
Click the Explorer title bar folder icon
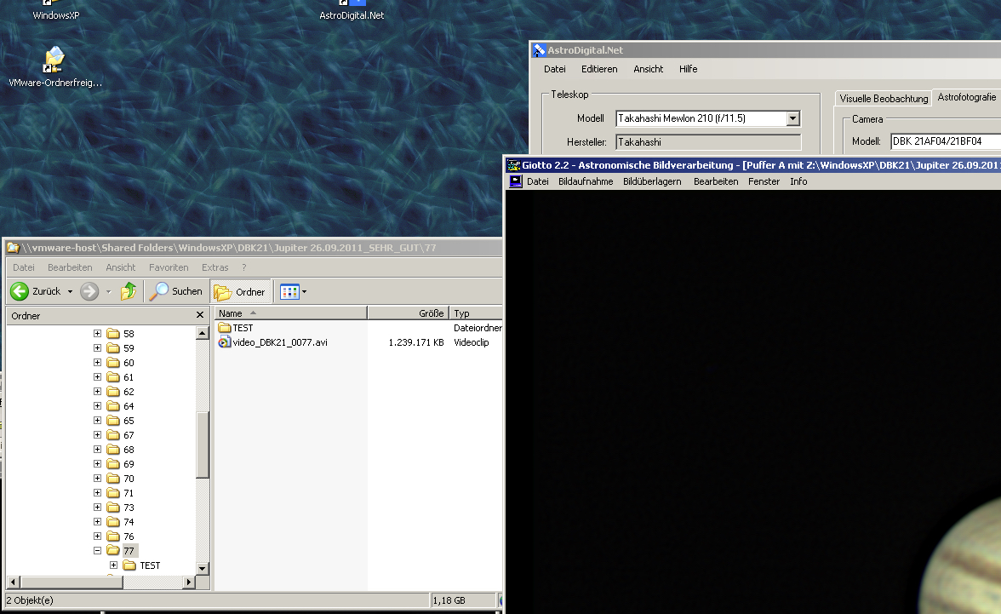coord(14,248)
